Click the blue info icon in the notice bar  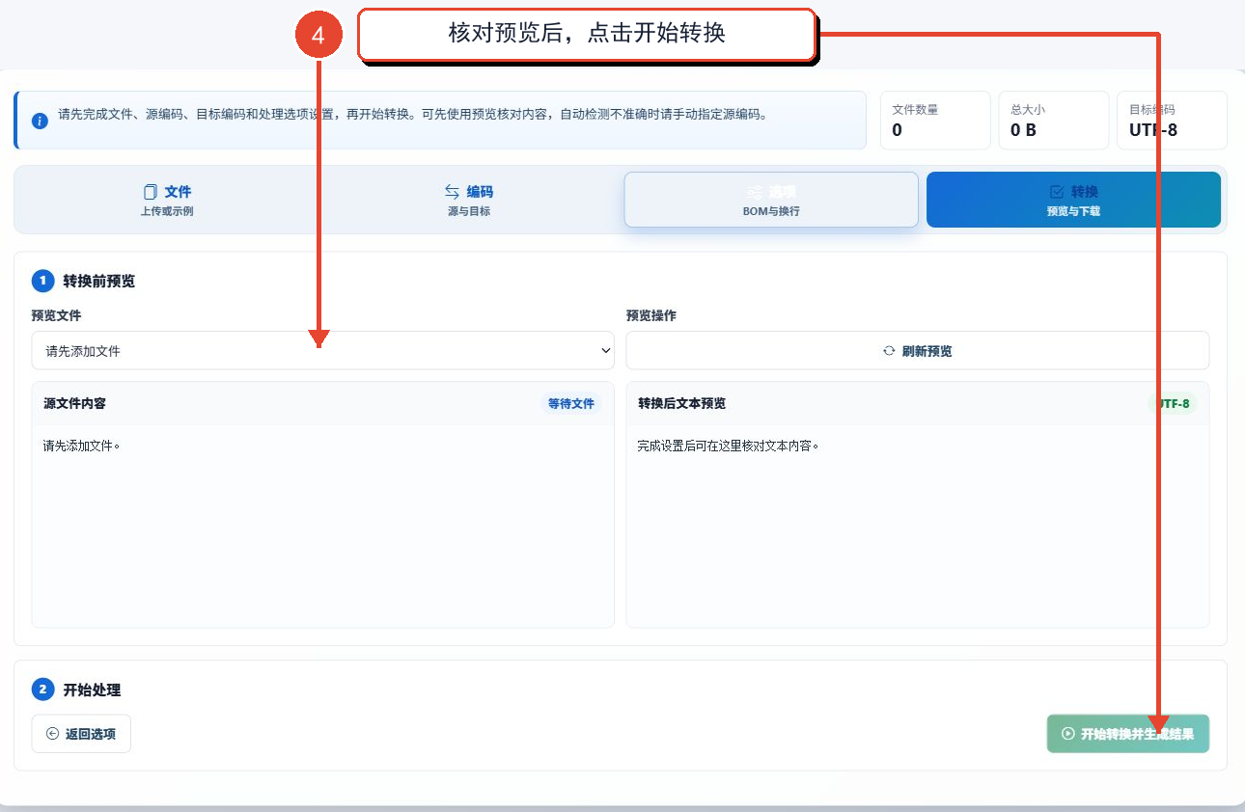pos(40,121)
